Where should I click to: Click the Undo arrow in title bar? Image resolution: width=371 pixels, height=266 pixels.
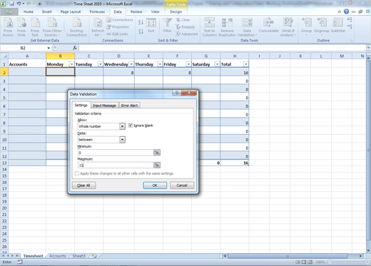(x=19, y=4)
